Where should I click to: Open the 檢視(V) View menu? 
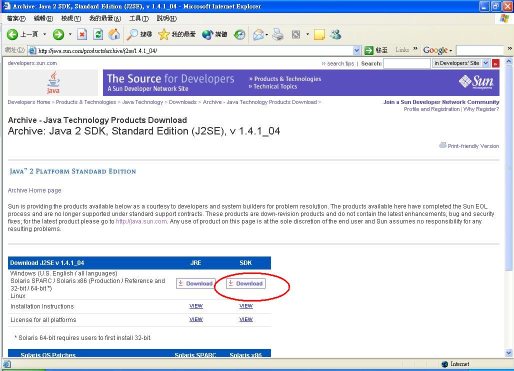pos(71,18)
